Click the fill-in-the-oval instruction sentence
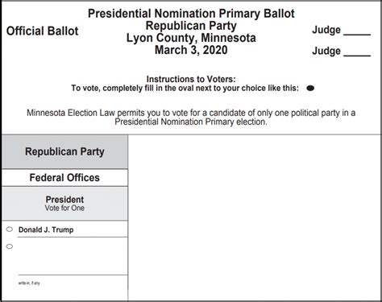 point(185,89)
